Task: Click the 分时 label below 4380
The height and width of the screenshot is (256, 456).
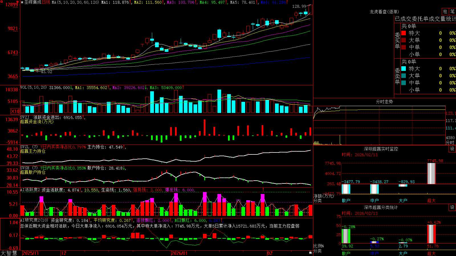Action: point(450,143)
